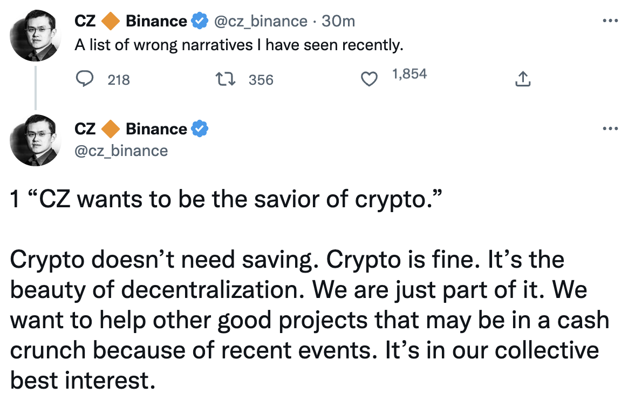The image size is (628, 407).
Task: Open the first tweet's three-dot more menu
Action: [610, 21]
